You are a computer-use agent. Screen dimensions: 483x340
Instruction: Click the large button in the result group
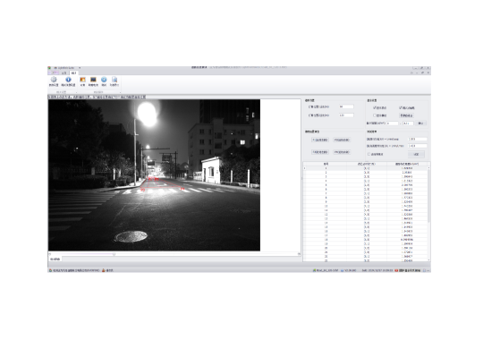(x=416, y=154)
